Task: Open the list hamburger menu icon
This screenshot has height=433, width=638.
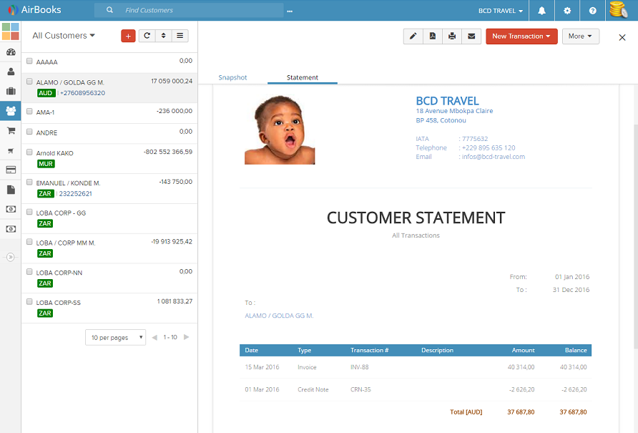Action: (180, 36)
